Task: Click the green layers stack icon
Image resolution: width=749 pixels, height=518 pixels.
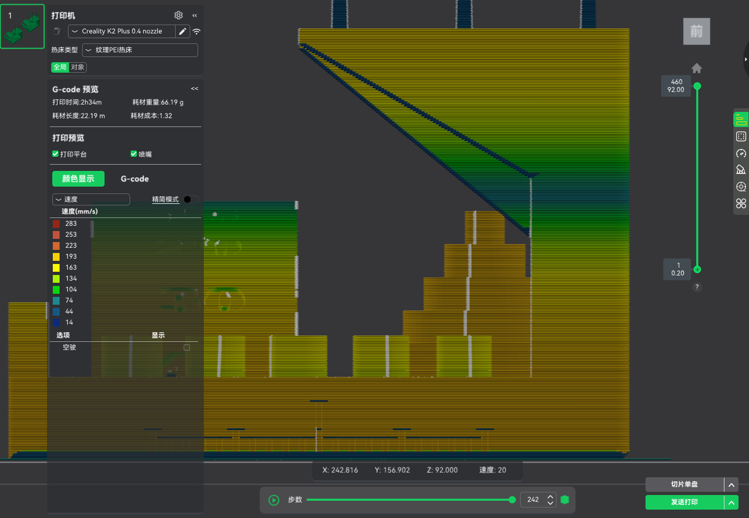Action: pos(565,500)
